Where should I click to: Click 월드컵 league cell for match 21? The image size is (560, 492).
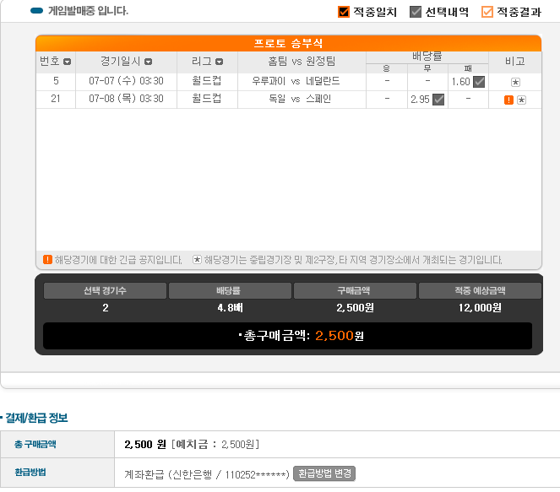(207, 99)
